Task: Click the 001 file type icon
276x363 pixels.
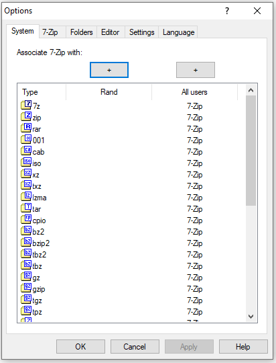Action: [x=26, y=139]
